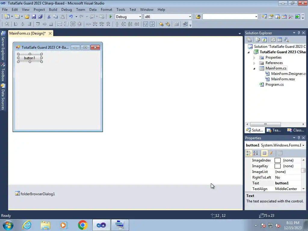Viewport: 308px width, 231px height.
Task: Click the Tab Order layout icon
Action: (185, 24)
